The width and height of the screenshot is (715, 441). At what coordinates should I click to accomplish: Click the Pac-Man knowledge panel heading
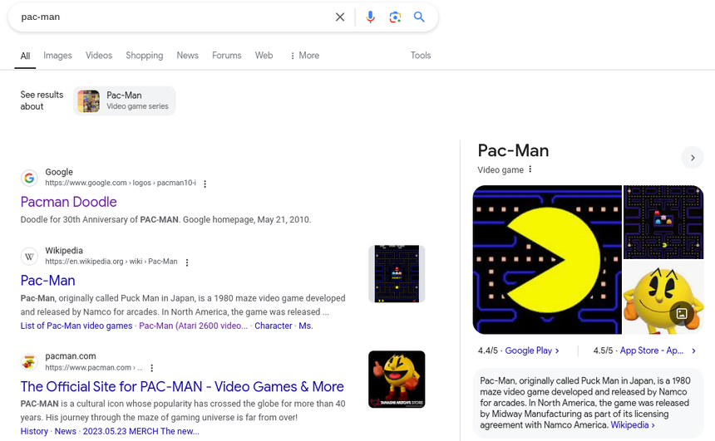tap(513, 151)
